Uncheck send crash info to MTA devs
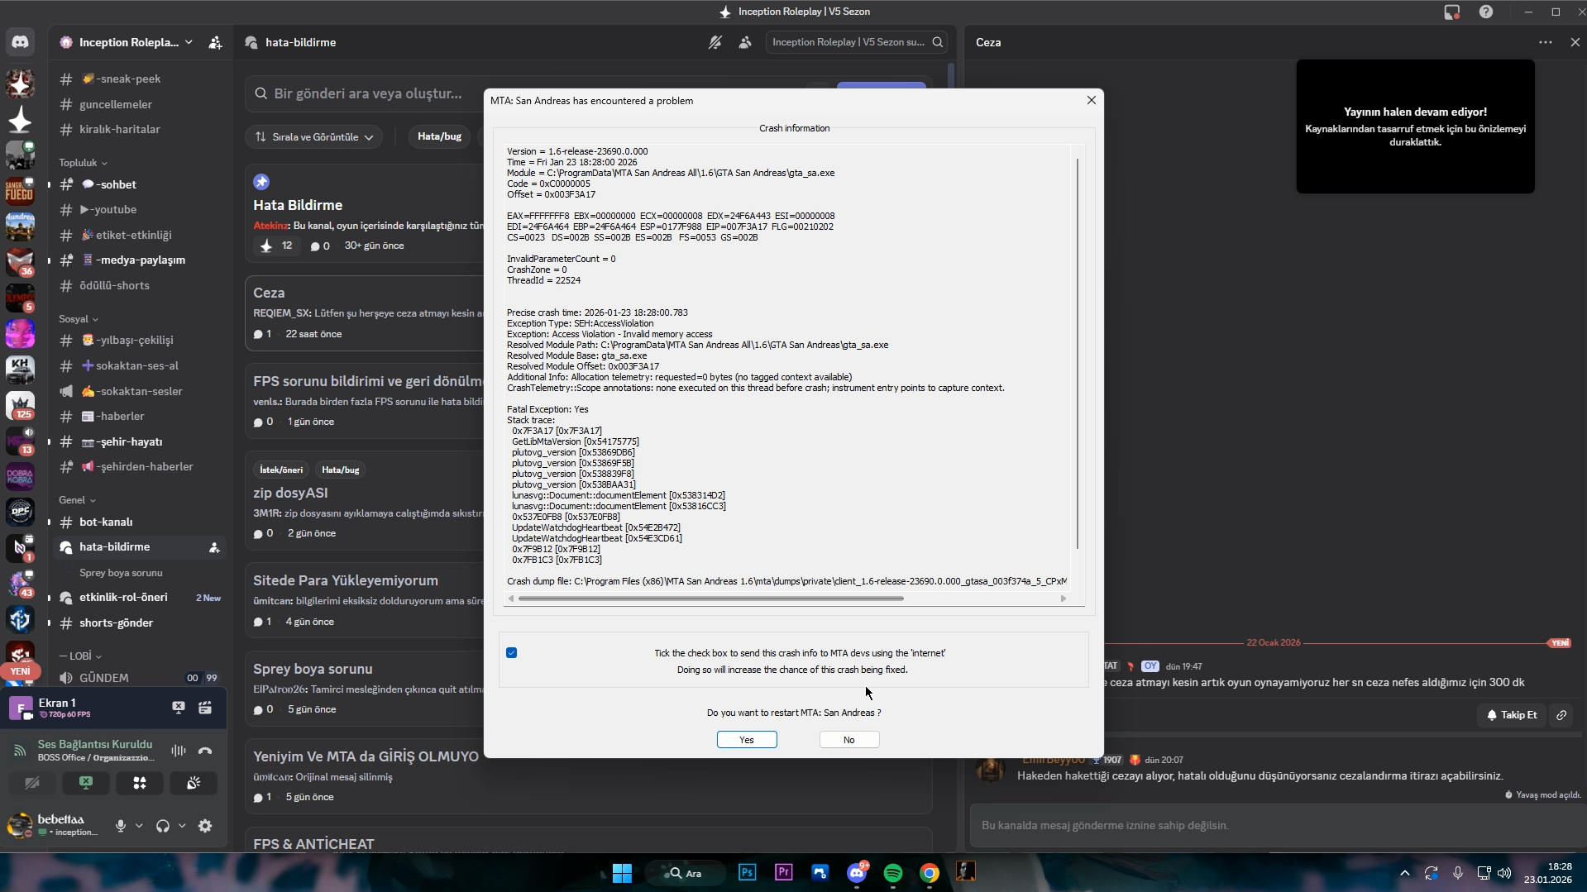 [512, 653]
